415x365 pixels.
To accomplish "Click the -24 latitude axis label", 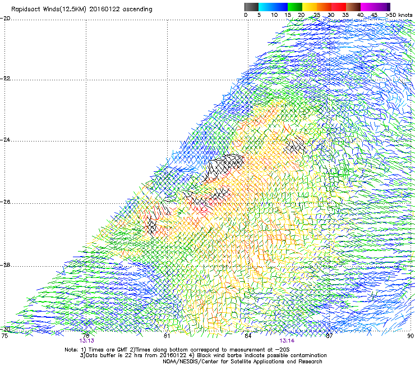I will [x=5, y=140].
